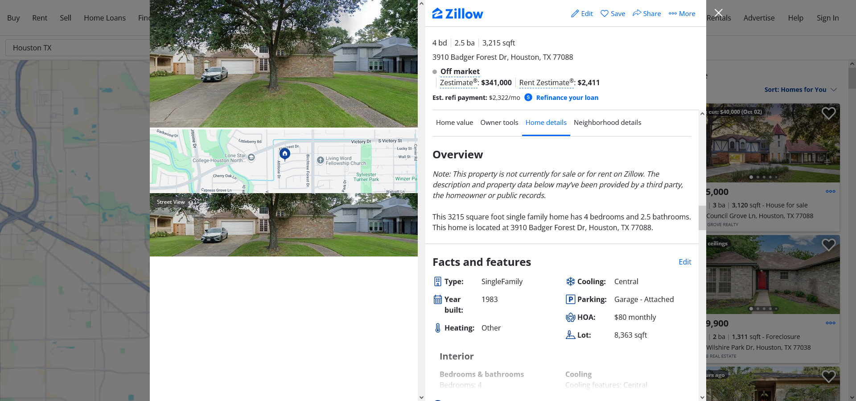Screen dimensions: 856x401
Task: Click the Living Word Fellowship Church map marker
Action: (x=320, y=160)
